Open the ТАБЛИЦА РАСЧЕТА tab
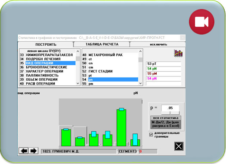This screenshot has width=226, height=164. 102,44
